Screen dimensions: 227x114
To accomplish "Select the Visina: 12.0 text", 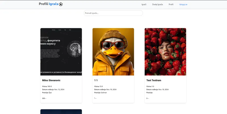I will (98, 86).
